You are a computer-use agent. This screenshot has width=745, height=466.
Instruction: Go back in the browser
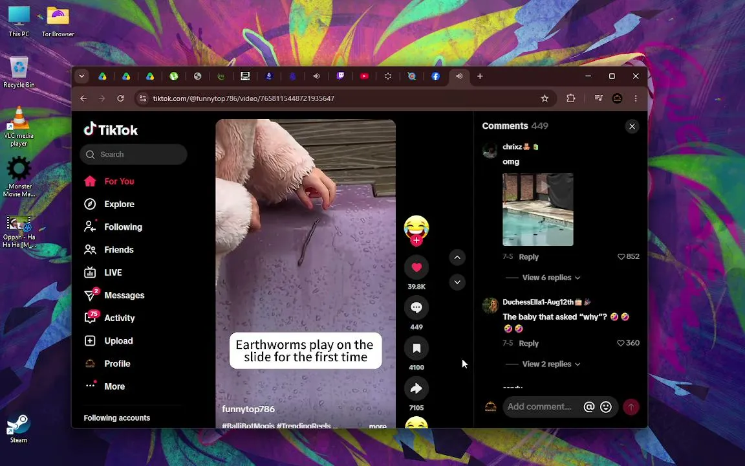tap(83, 98)
